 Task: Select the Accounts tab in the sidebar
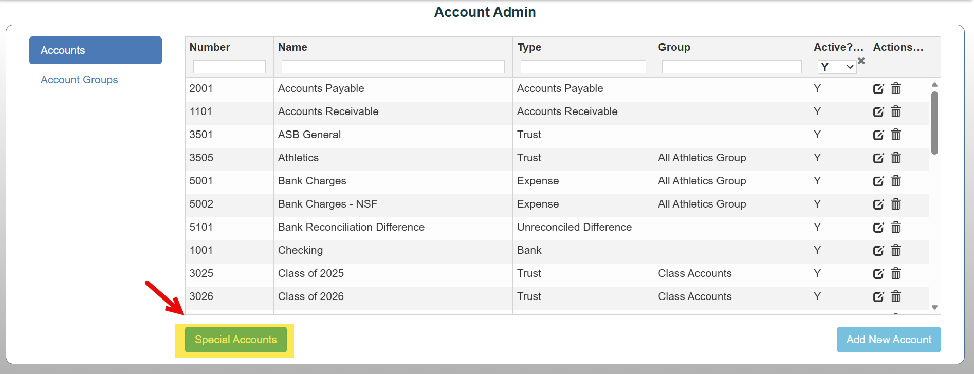point(96,50)
